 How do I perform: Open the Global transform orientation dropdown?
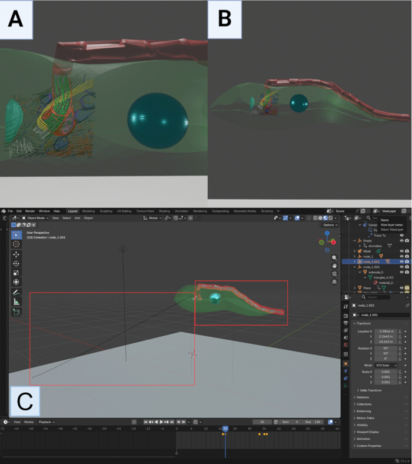click(152, 218)
